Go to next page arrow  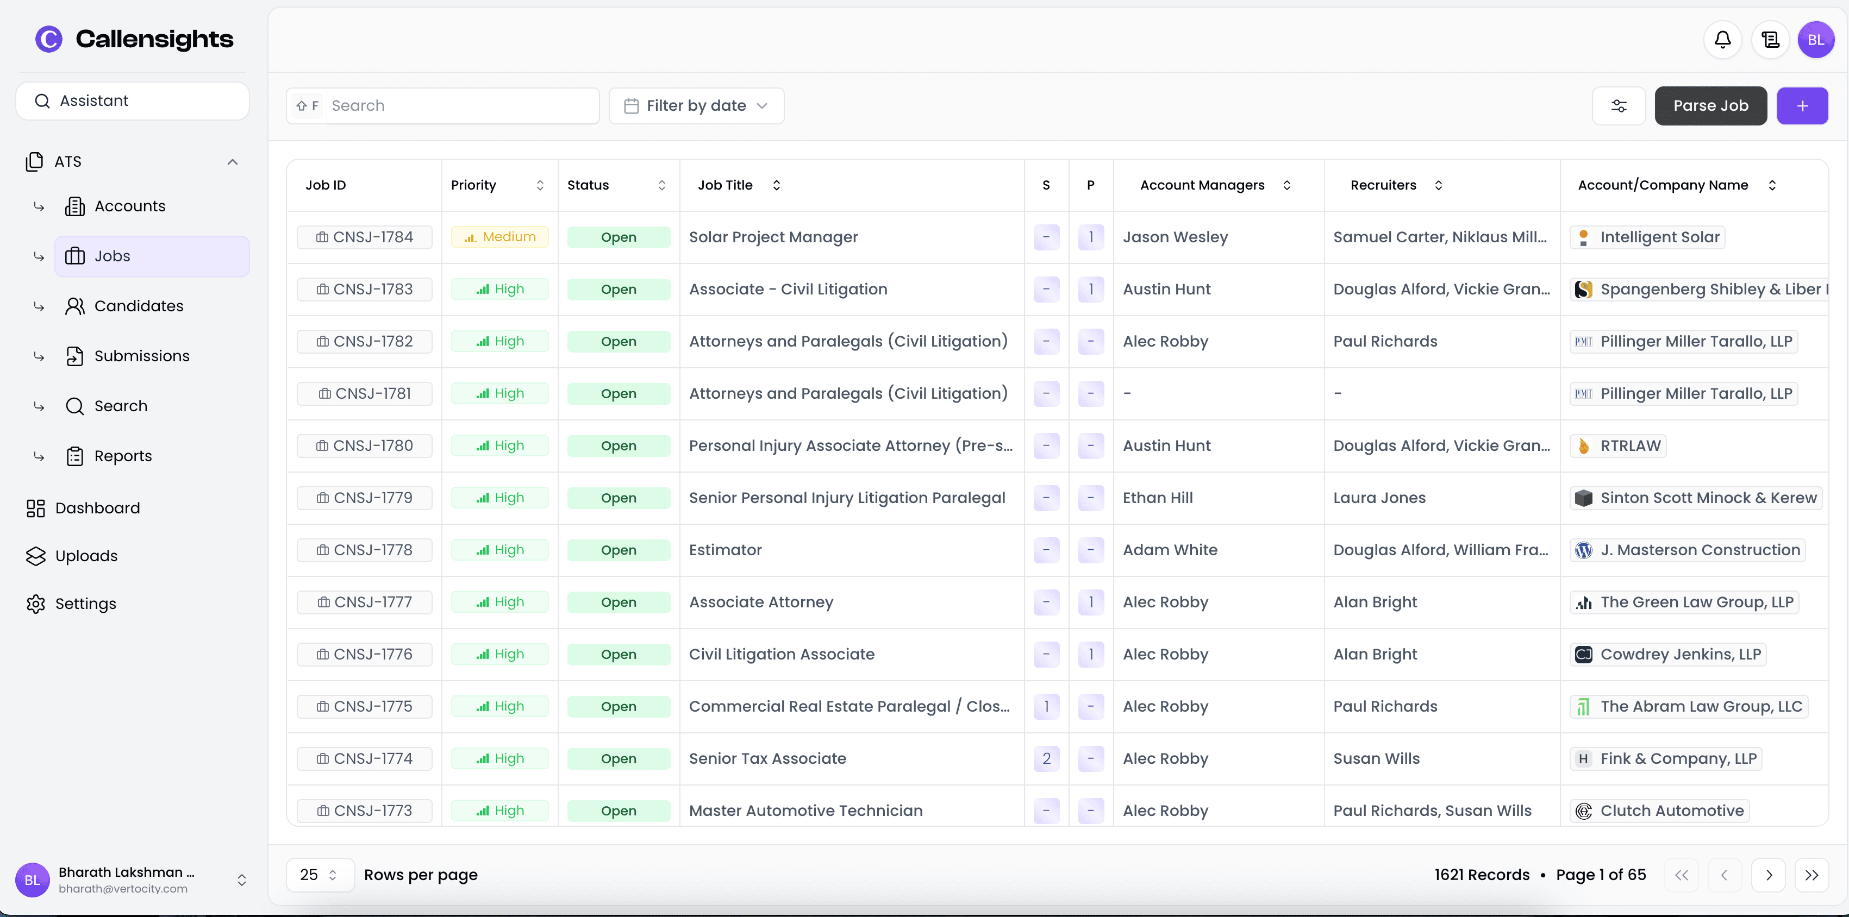point(1769,875)
